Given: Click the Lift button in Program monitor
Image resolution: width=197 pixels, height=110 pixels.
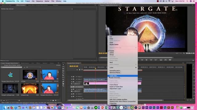Looking at the screenshot, I should point(161,60).
